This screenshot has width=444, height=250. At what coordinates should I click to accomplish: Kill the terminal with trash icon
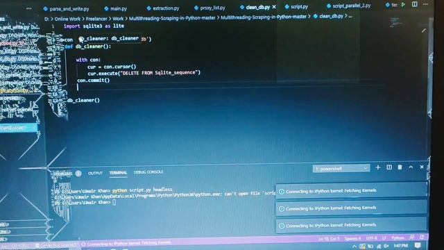click(x=400, y=167)
